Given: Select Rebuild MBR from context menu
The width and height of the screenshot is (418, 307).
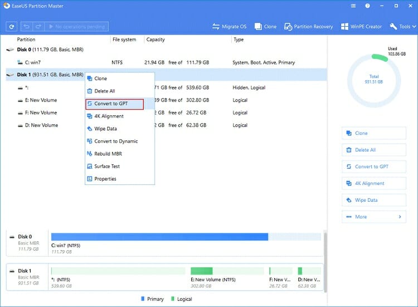Looking at the screenshot, I should [x=108, y=154].
